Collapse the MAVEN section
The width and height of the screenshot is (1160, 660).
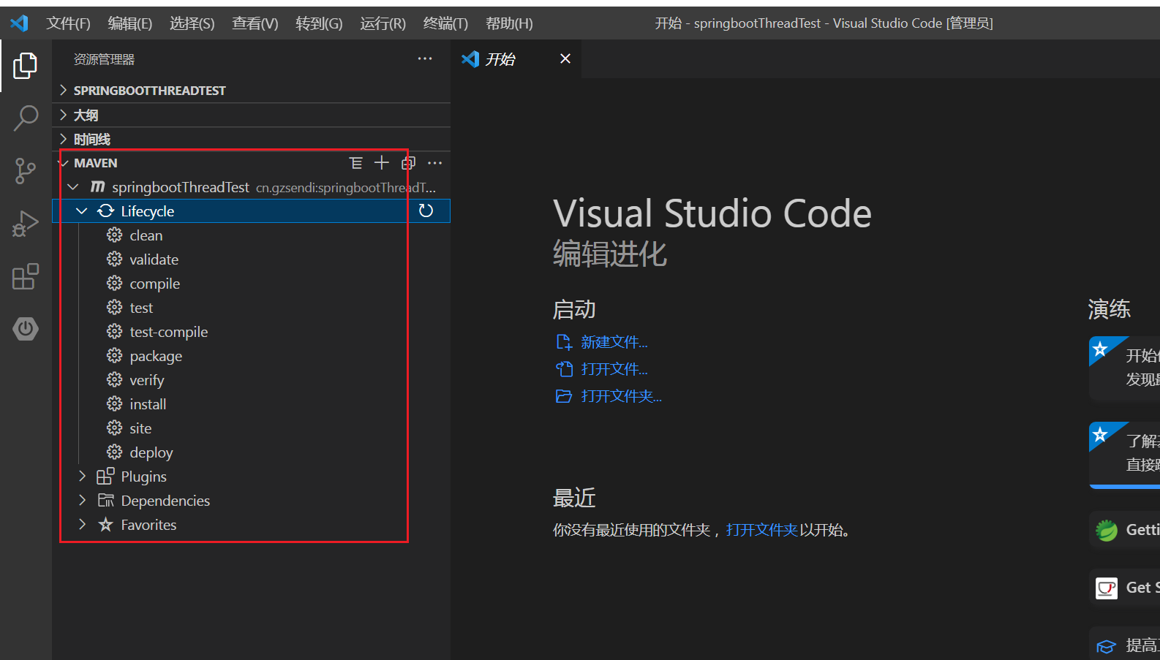(64, 163)
